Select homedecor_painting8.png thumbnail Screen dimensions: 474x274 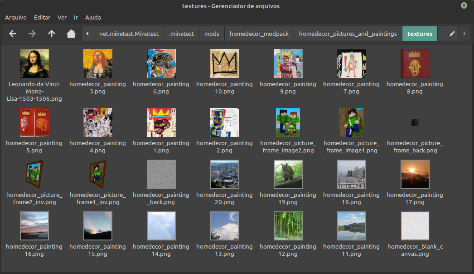415,64
